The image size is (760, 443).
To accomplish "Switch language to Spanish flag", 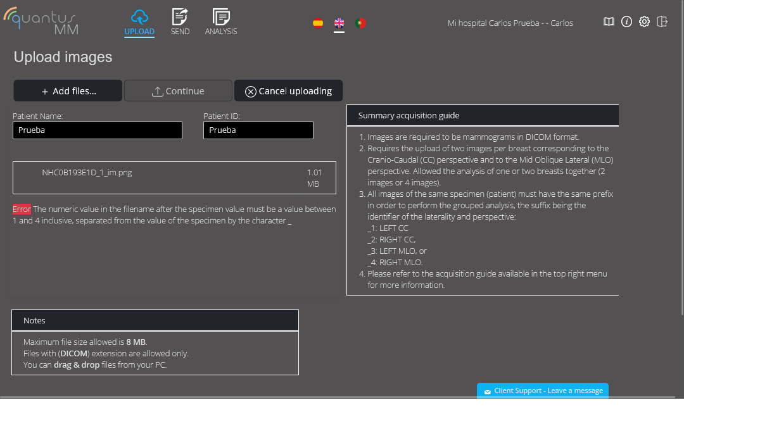I will point(318,23).
